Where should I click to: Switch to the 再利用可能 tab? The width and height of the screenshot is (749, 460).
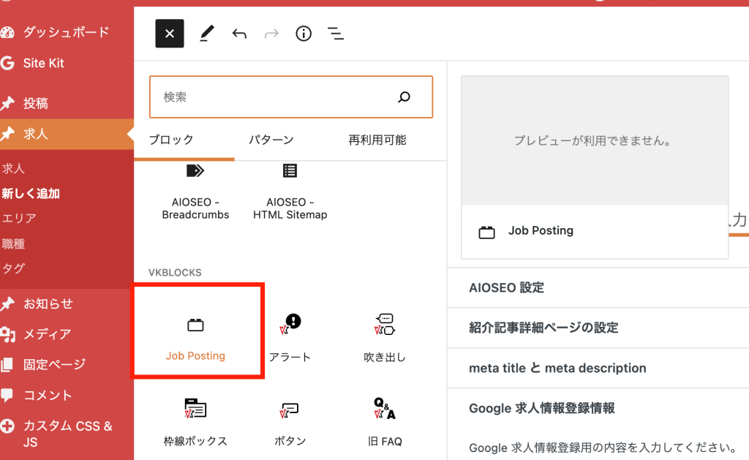[377, 140]
